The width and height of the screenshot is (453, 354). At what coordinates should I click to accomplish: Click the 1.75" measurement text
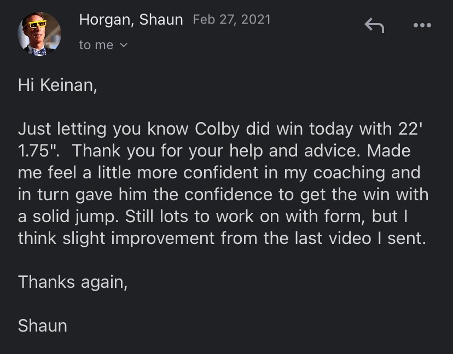click(x=39, y=151)
